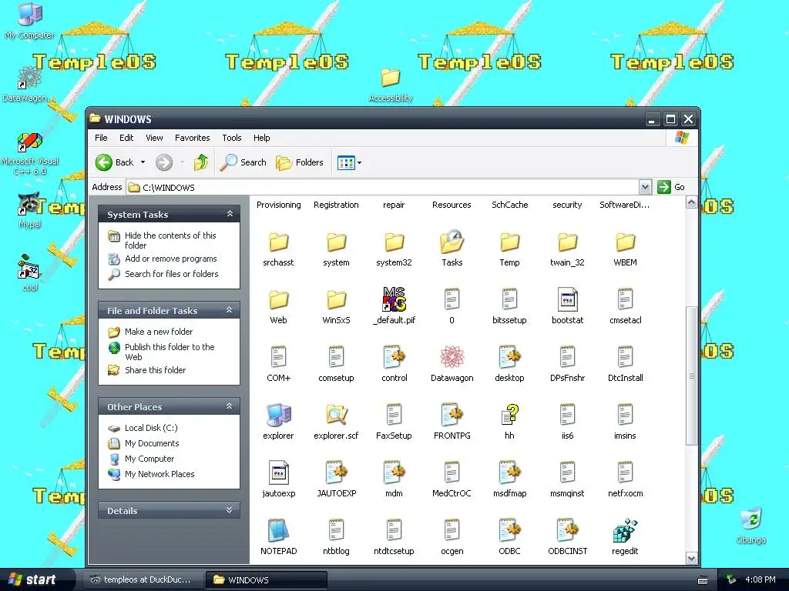Viewport: 789px width, 591px height.
Task: Select the _default.pif MS-DOS shortcut icon
Action: [394, 299]
